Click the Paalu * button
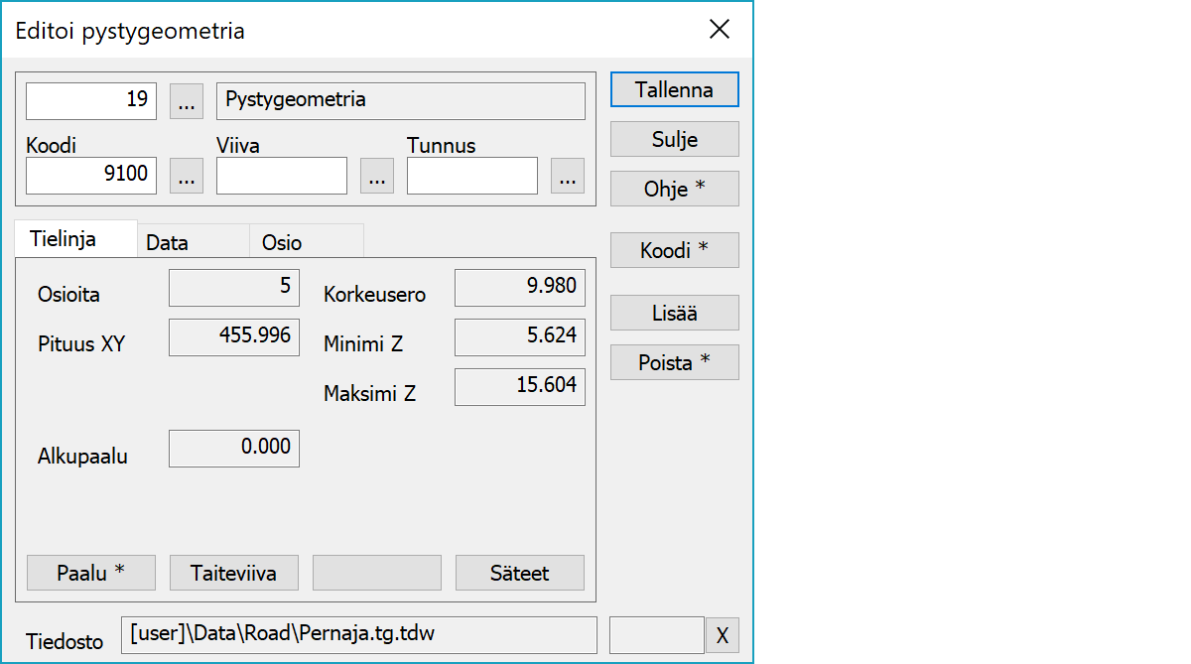 tap(91, 573)
